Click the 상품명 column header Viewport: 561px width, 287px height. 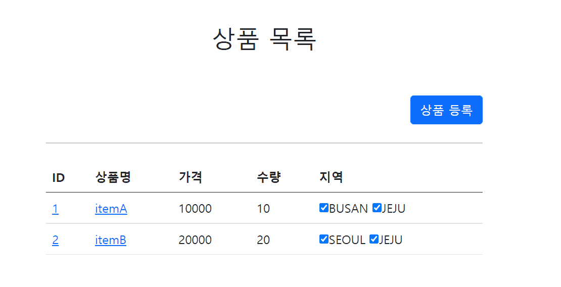(x=113, y=177)
